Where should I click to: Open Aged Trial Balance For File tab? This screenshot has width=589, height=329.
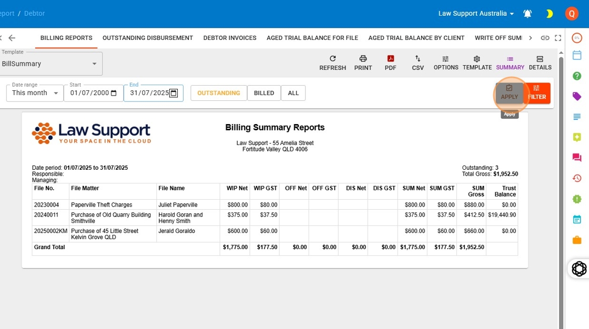pos(312,38)
